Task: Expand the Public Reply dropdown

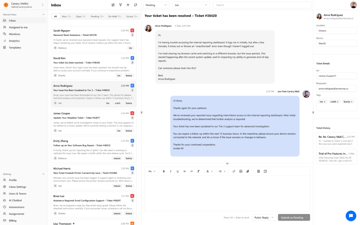Action: pyautogui.click(x=264, y=218)
